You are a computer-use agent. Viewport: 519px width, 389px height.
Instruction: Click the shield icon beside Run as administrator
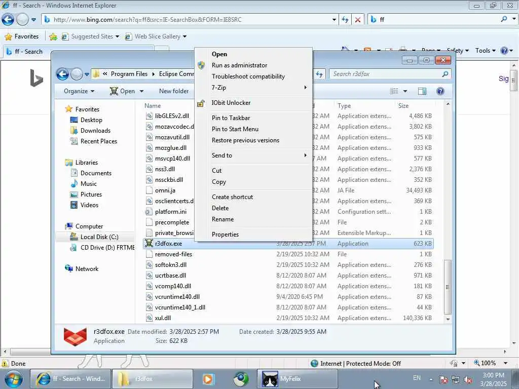(201, 65)
